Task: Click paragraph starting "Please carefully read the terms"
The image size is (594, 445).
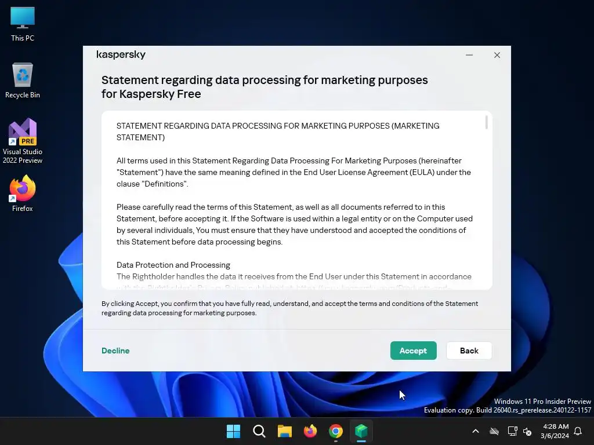Action: click(x=294, y=224)
